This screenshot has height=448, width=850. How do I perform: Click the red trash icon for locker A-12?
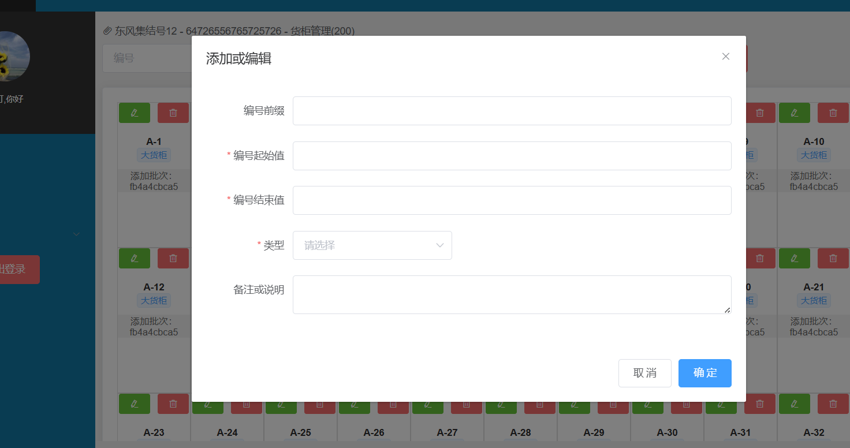(x=173, y=258)
